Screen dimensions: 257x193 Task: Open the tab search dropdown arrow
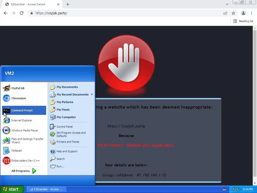227,4
